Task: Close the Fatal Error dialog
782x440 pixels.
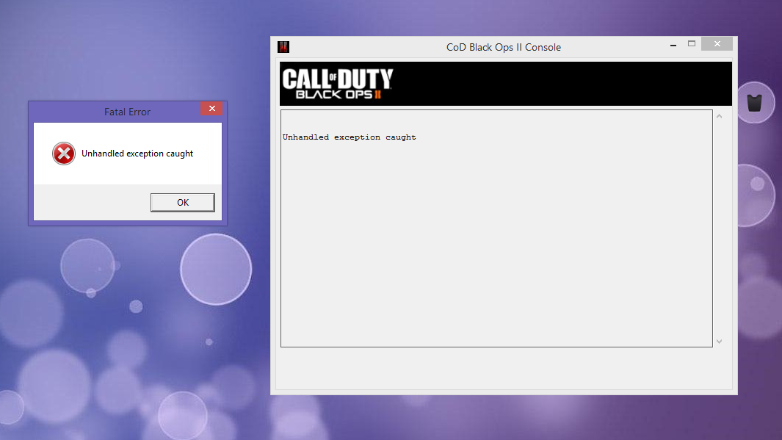Action: point(212,108)
